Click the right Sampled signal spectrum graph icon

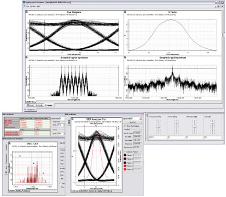coord(125,57)
